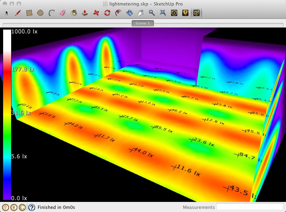Click the G sign-in status icon
Screen dimensions: 286x212
22,207
